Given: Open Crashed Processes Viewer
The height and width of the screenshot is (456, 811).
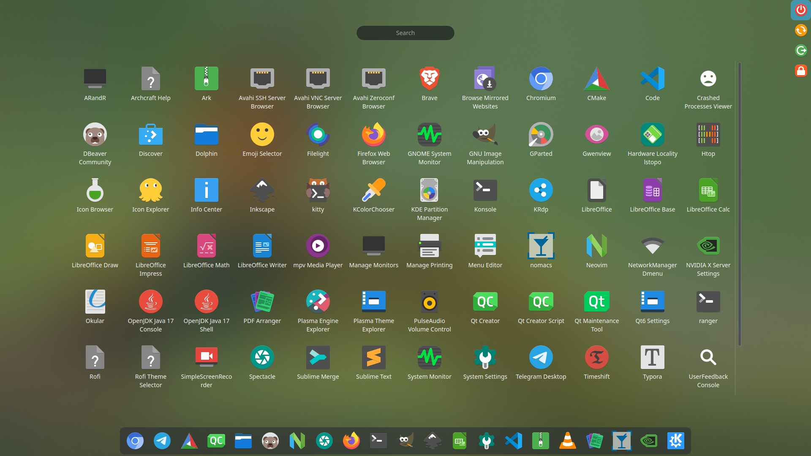Looking at the screenshot, I should (x=708, y=88).
